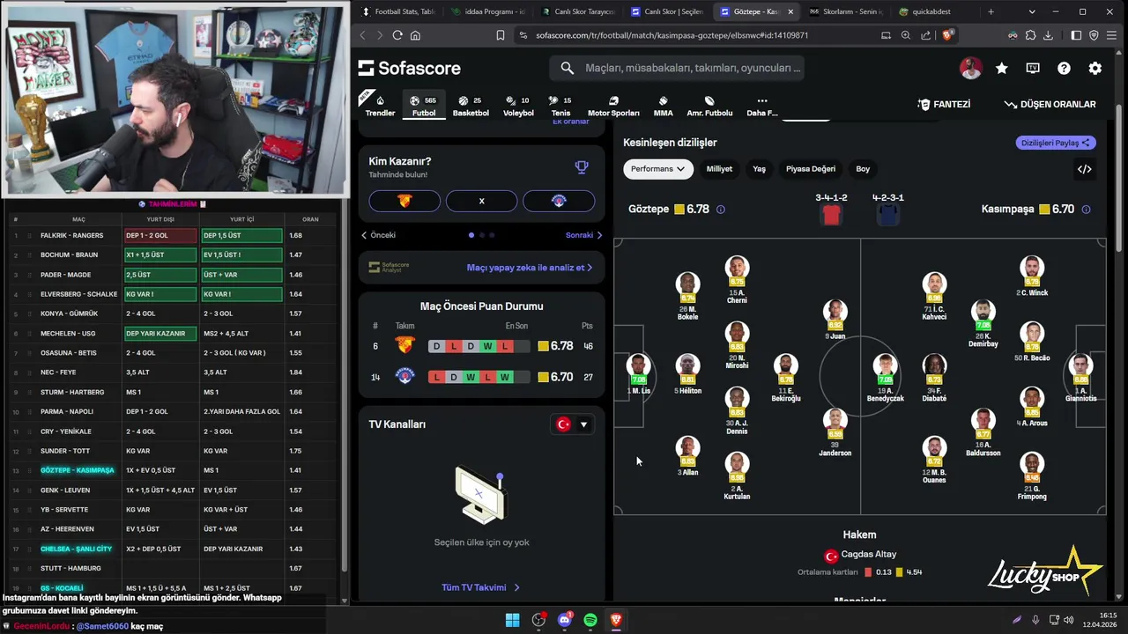
Task: Show info for Göztepe 6.78 rating
Action: click(x=721, y=210)
